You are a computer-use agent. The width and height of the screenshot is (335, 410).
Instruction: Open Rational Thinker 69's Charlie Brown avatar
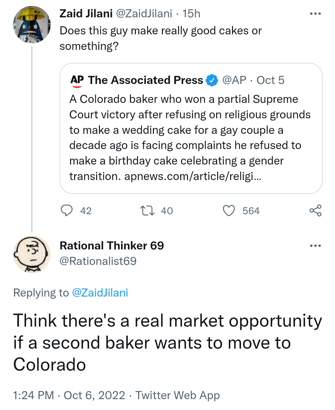(32, 254)
